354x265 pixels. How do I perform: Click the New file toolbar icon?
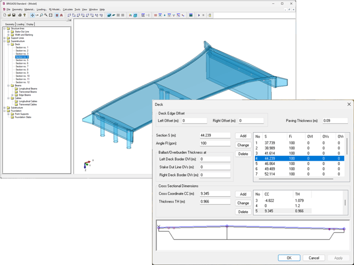[x=4, y=15]
